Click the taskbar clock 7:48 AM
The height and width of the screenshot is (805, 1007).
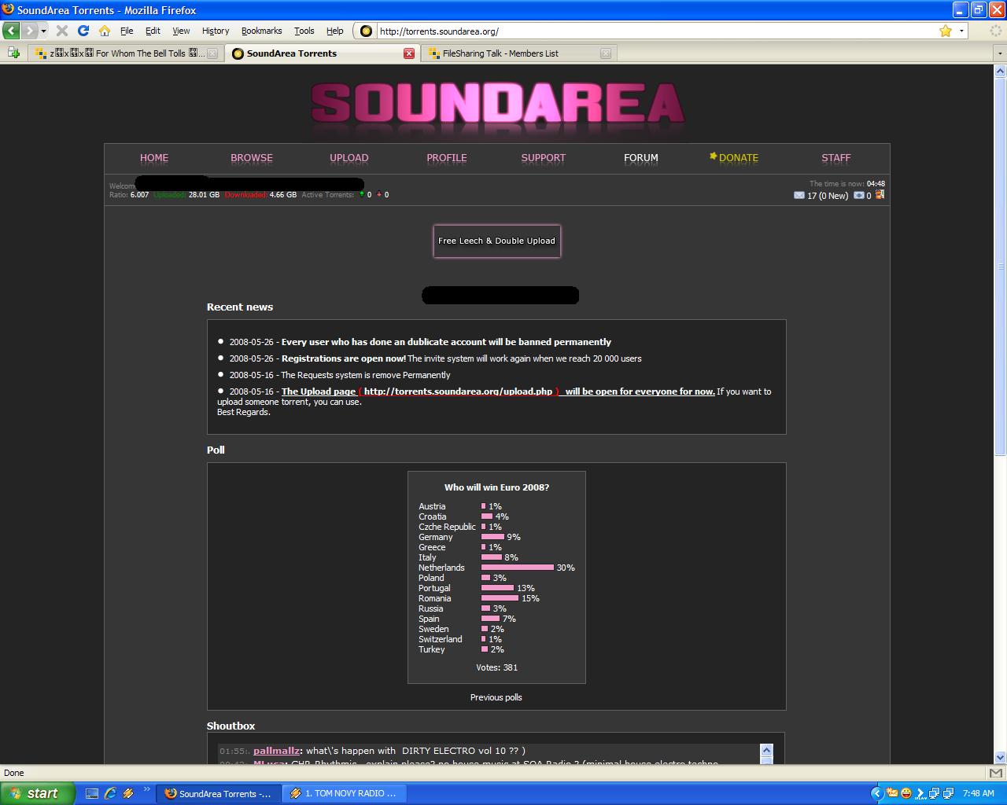[978, 793]
